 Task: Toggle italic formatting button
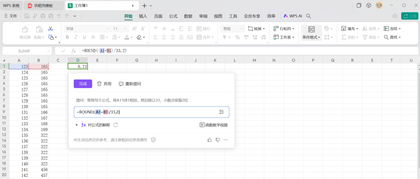(76, 37)
